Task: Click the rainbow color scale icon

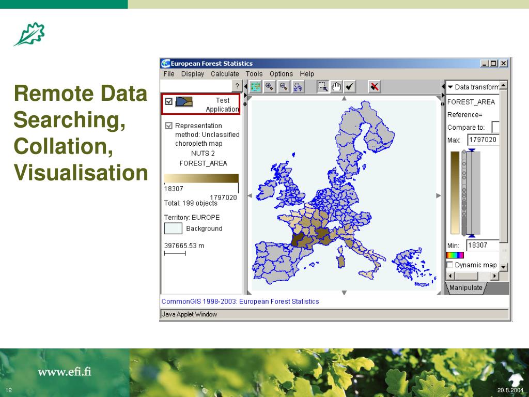Action: [x=455, y=255]
